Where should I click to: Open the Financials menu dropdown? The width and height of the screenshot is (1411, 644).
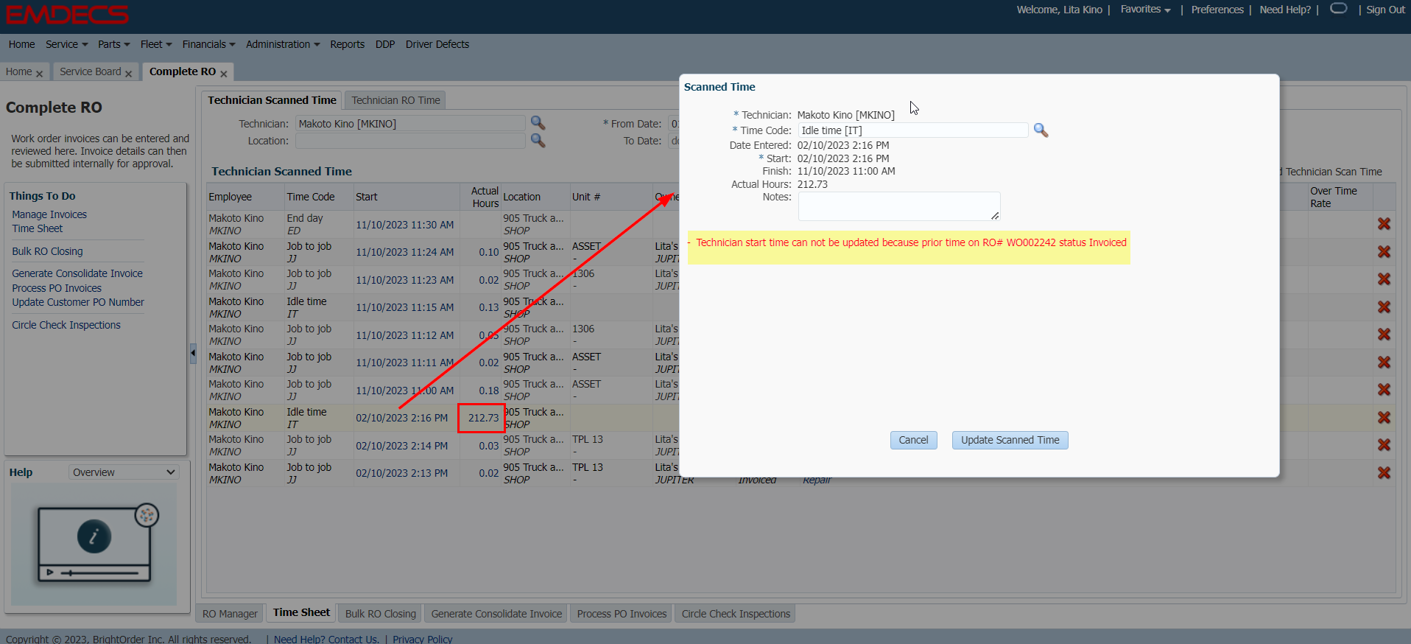click(x=208, y=44)
